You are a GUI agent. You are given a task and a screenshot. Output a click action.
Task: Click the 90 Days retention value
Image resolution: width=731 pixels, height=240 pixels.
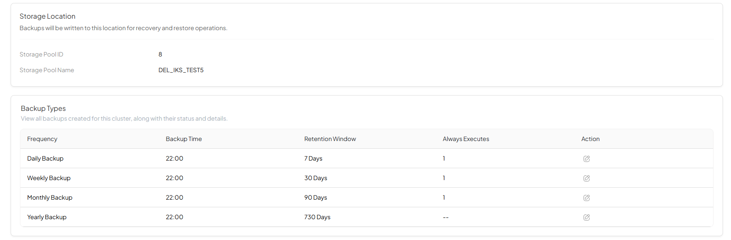click(316, 198)
